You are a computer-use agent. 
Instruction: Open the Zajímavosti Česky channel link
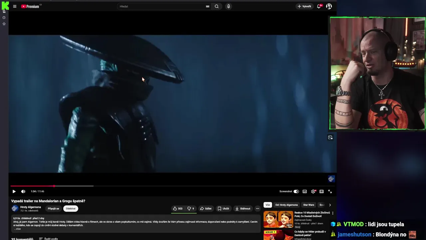(x=303, y=220)
